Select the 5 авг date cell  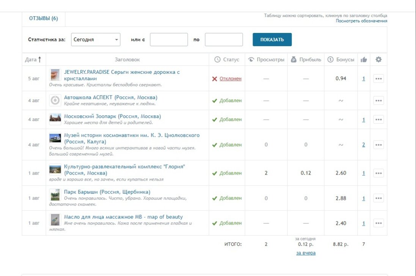[34, 79]
